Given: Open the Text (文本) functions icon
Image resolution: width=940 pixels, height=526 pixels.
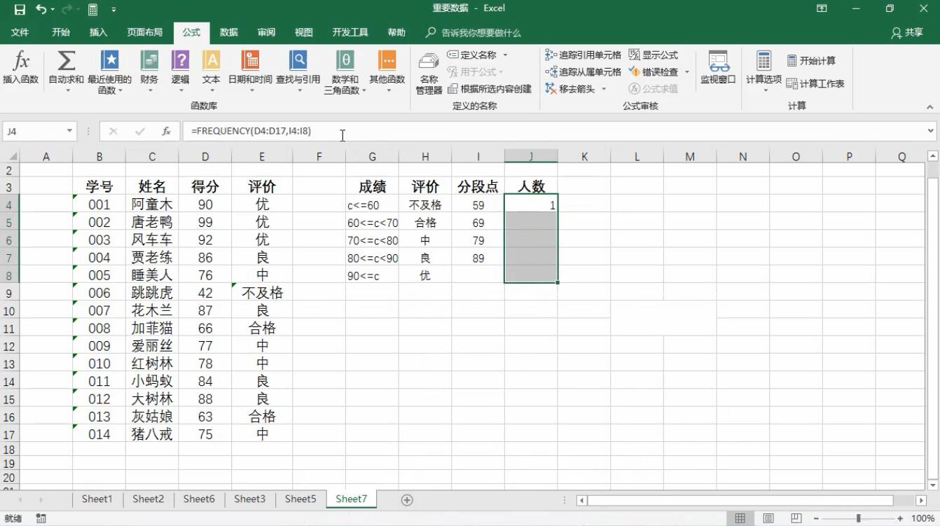Looking at the screenshot, I should pyautogui.click(x=211, y=61).
